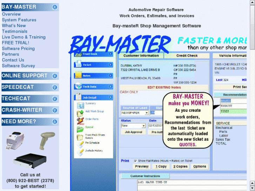Select the Vehicle Information tab

tap(230, 56)
